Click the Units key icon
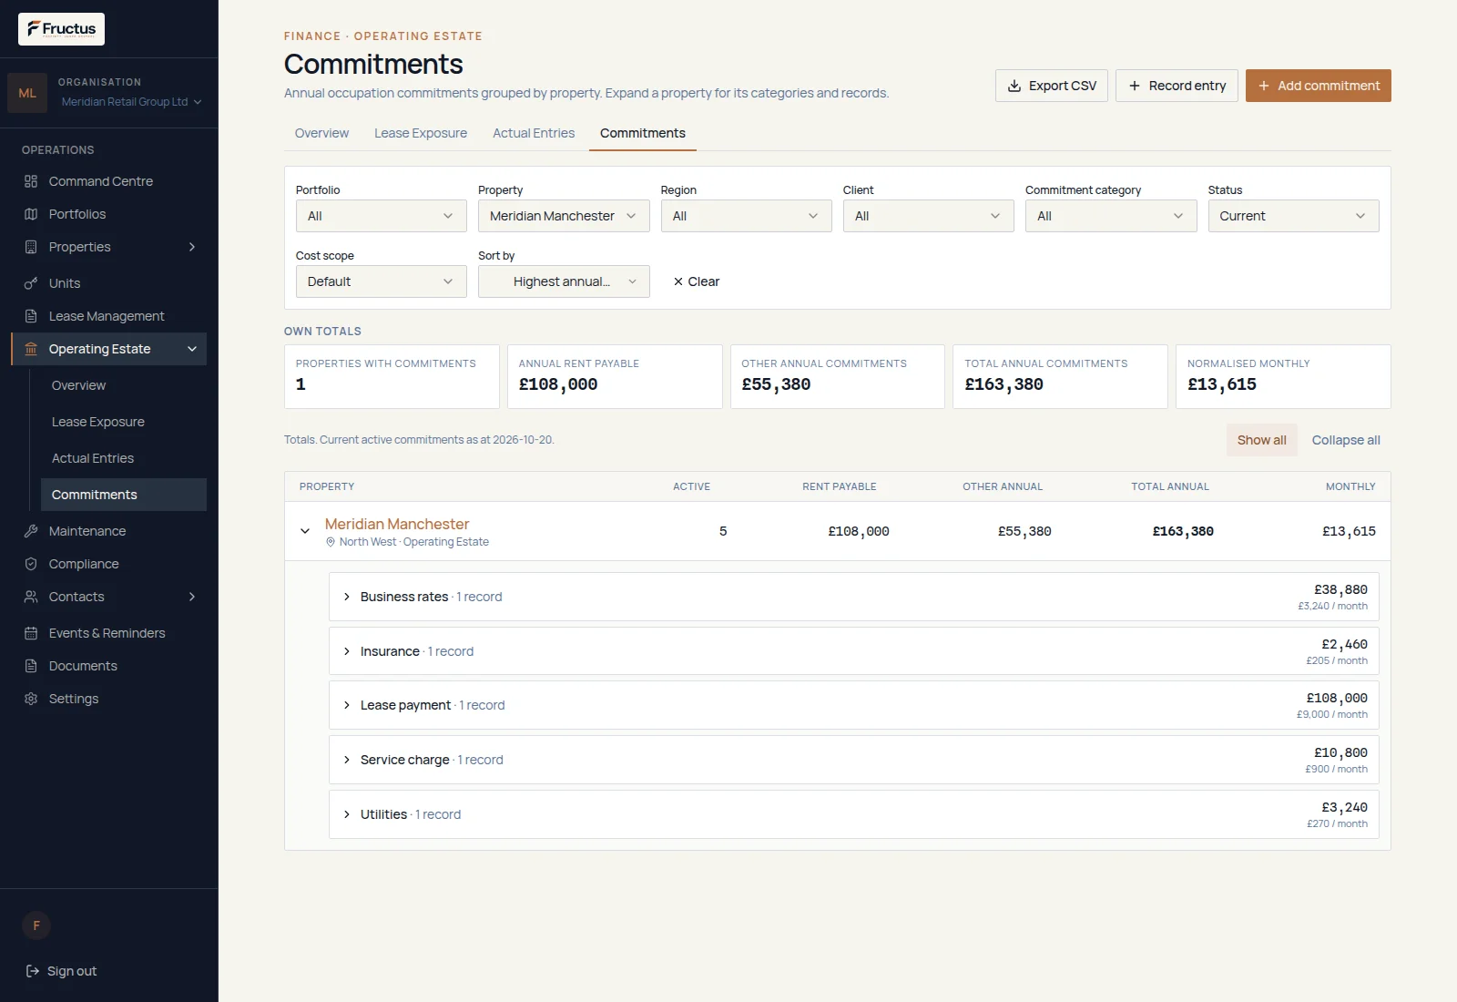 [x=31, y=283]
